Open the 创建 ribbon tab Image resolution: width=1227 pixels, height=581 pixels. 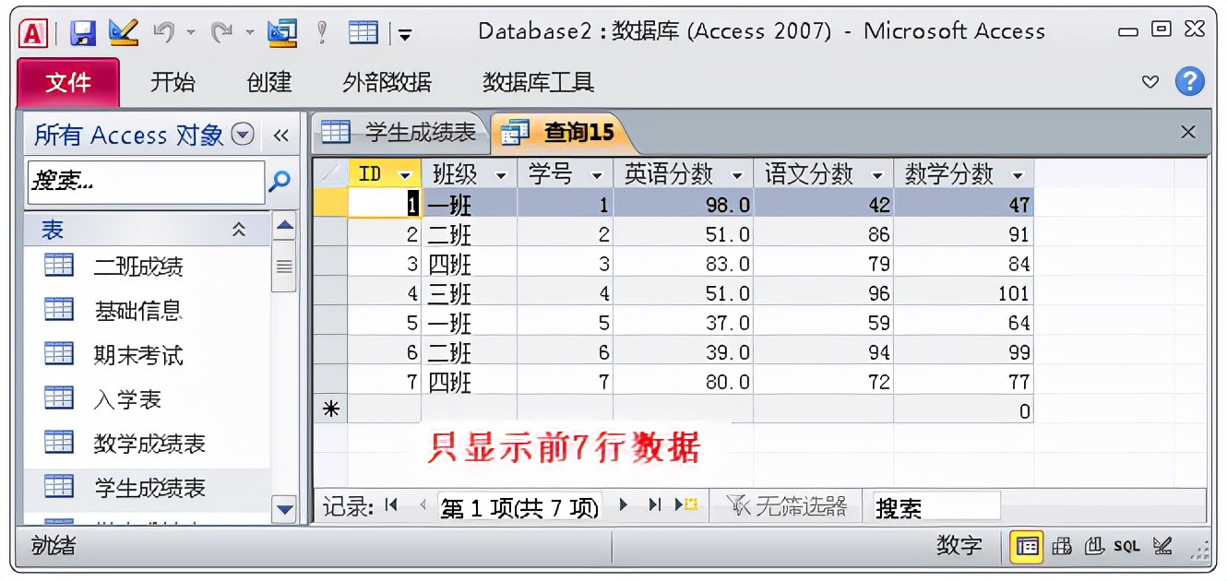[x=268, y=83]
